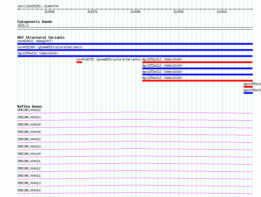The image size is (261, 197).
Task: Click the left arrow of the ruler
Action: coord(18,9)
